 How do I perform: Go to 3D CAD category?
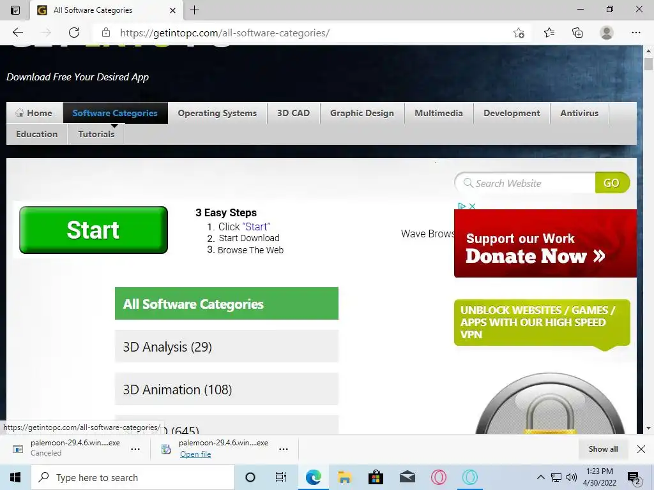(294, 113)
